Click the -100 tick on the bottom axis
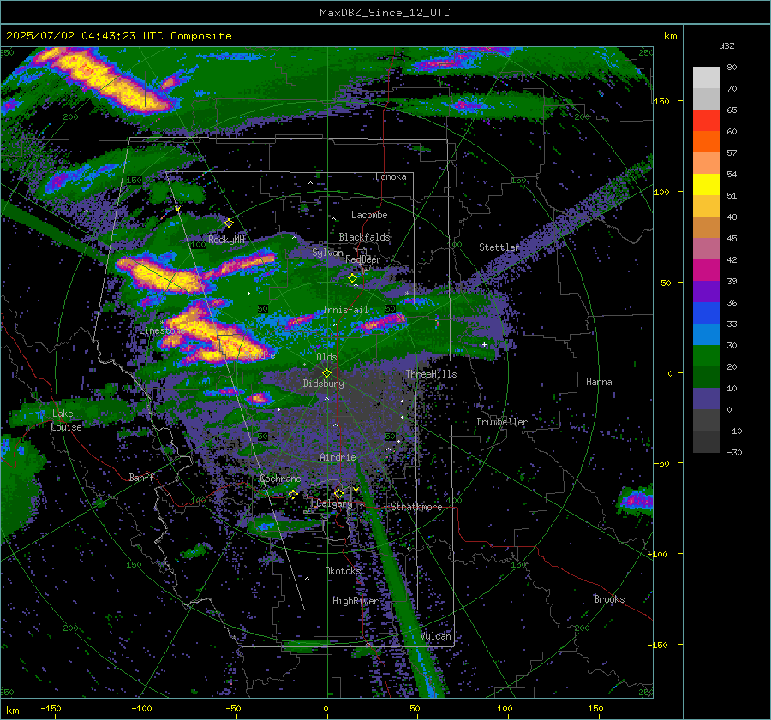This screenshot has height=720, width=771. tap(141, 708)
